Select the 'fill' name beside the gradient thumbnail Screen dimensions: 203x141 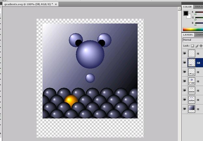[x=198, y=109]
